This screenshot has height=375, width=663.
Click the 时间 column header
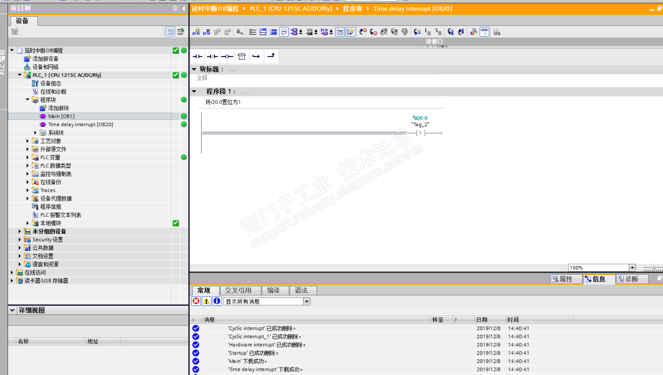(539, 319)
